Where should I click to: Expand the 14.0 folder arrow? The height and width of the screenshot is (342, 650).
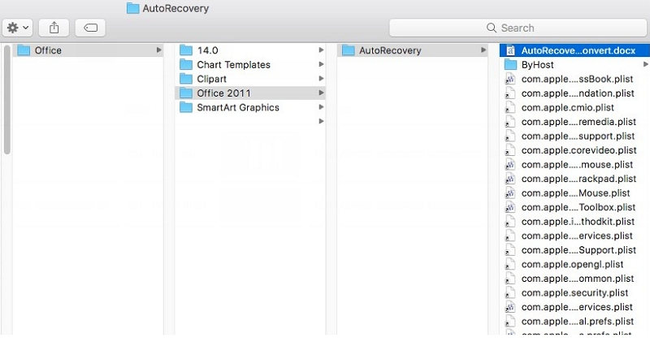point(322,50)
